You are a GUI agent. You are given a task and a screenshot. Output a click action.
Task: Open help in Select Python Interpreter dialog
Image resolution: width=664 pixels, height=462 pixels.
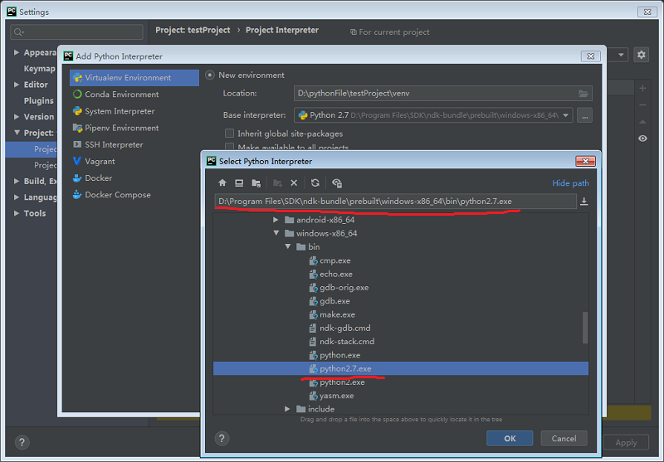[222, 438]
